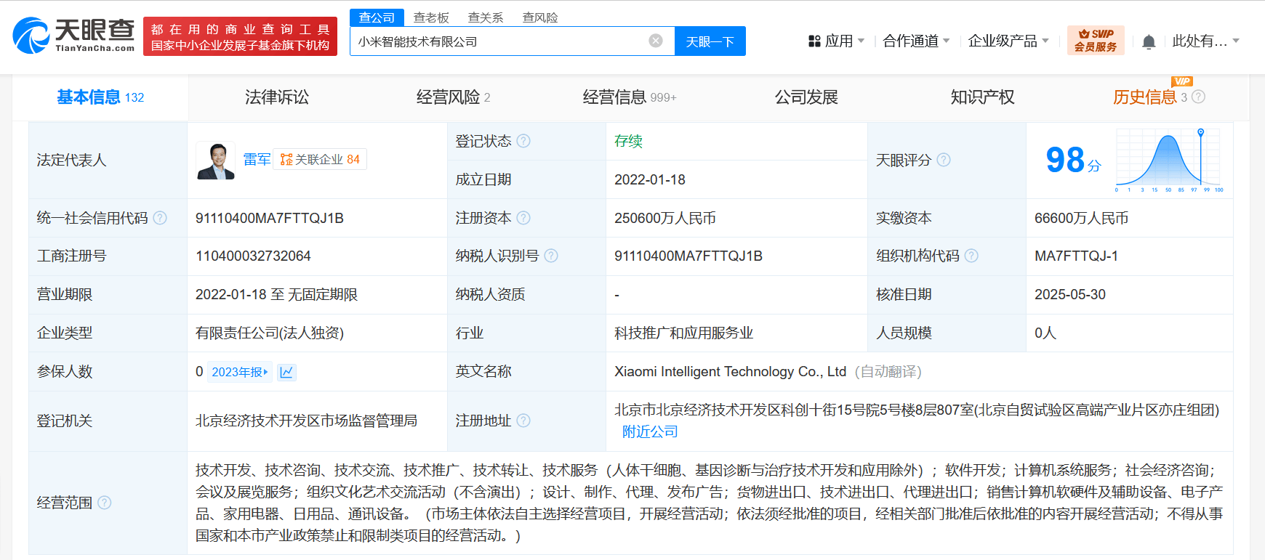Click the score distribution curve chart
This screenshot has width=1265, height=560.
[x=1169, y=161]
